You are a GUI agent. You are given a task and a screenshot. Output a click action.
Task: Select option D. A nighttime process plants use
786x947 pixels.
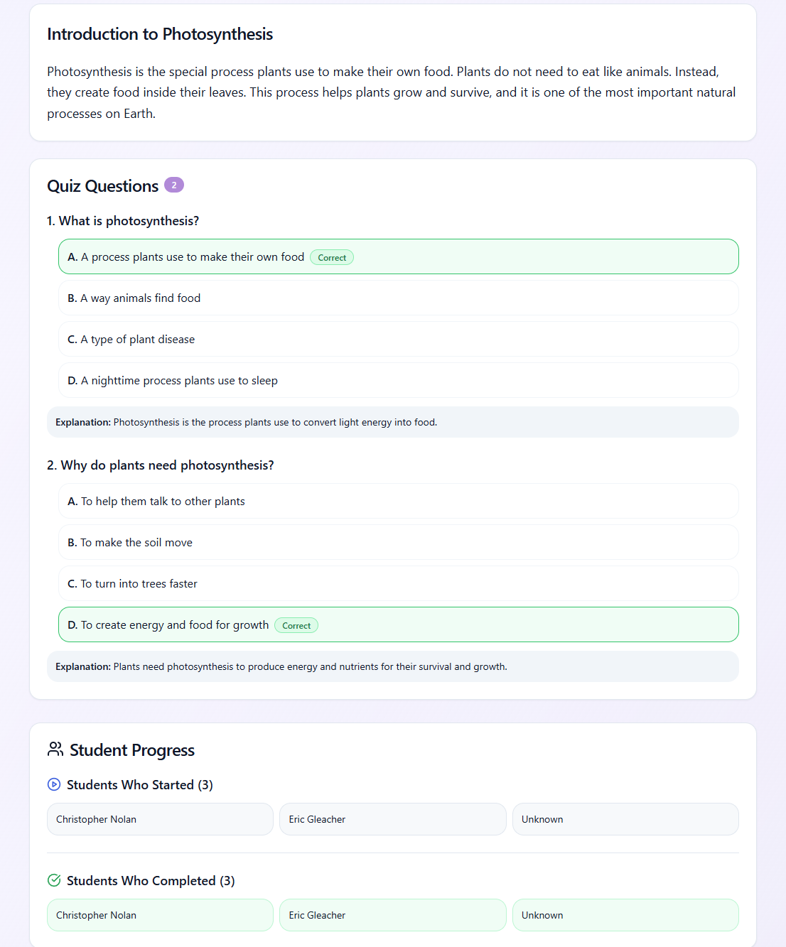(398, 381)
